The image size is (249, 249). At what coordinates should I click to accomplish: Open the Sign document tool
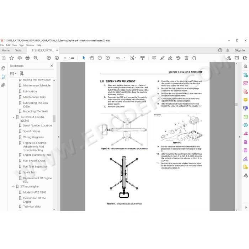(170, 58)
